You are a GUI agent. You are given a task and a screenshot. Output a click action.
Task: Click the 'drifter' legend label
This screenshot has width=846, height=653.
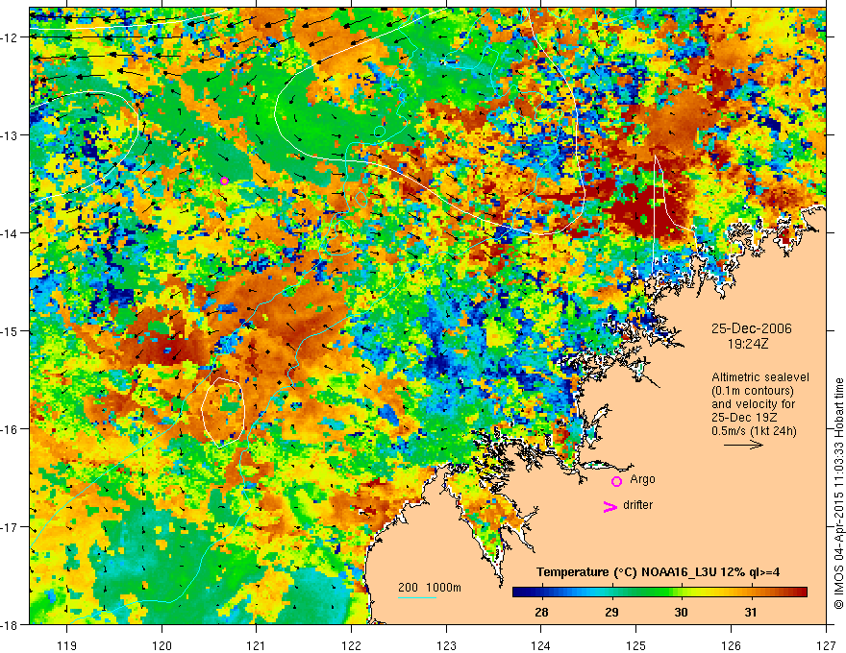coord(637,505)
